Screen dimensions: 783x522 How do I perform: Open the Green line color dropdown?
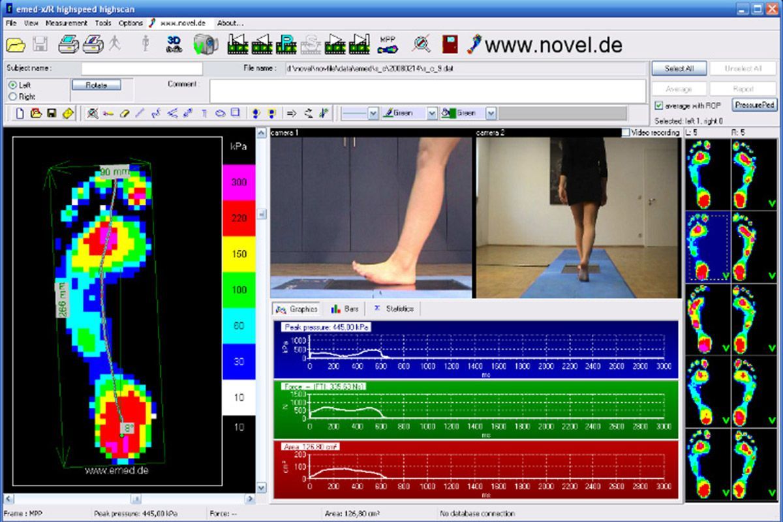pos(431,114)
